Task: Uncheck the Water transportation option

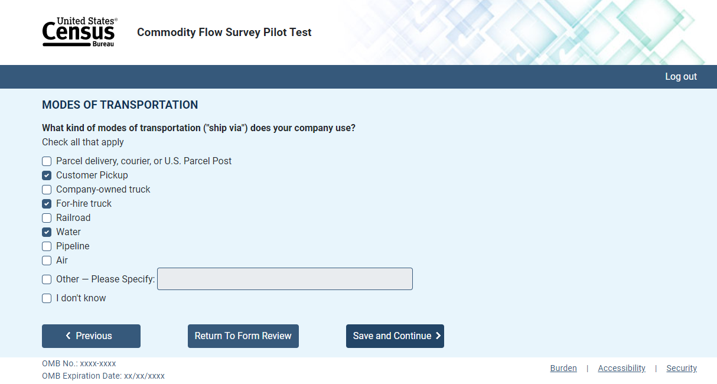Action: coord(47,232)
